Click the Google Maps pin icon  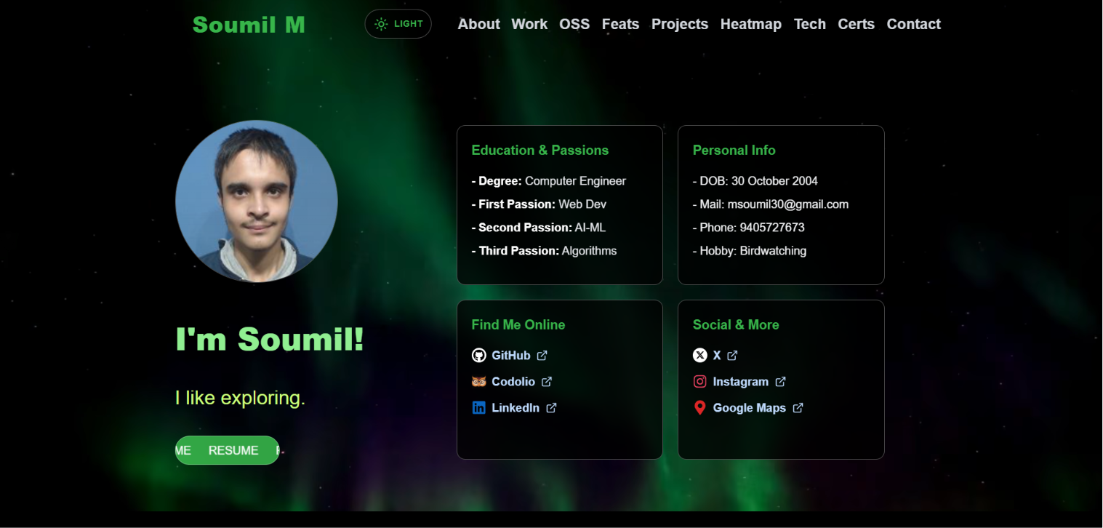tap(699, 407)
